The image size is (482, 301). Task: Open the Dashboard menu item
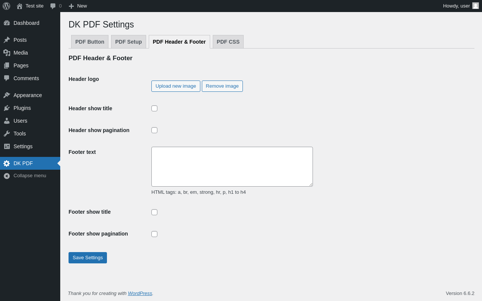coord(30,23)
